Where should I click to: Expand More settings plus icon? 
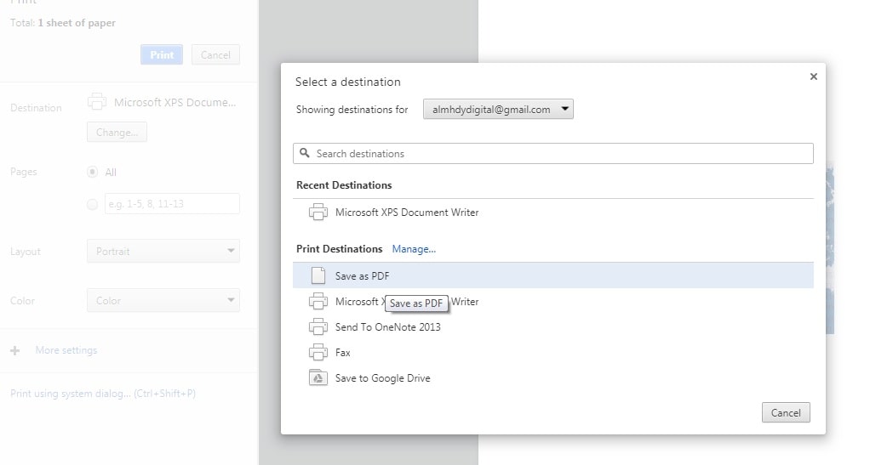coord(14,350)
